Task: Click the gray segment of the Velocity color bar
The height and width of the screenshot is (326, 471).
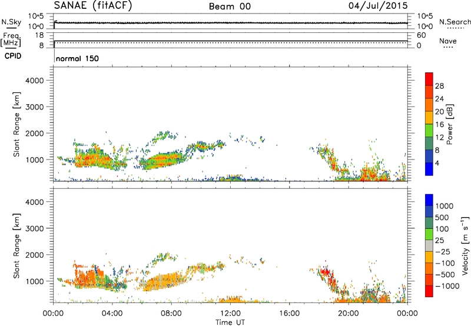Action: coord(429,245)
